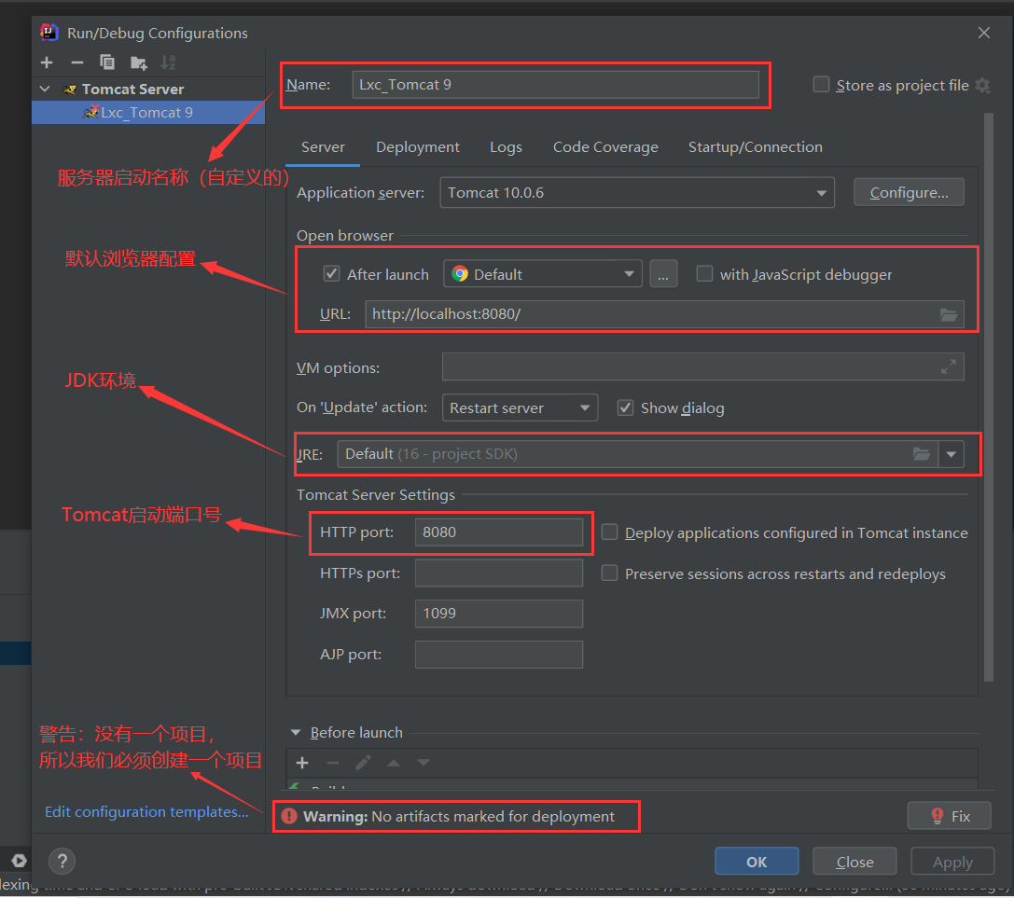Open help via the question mark icon
Screen dimensions: 1014x898
point(62,861)
